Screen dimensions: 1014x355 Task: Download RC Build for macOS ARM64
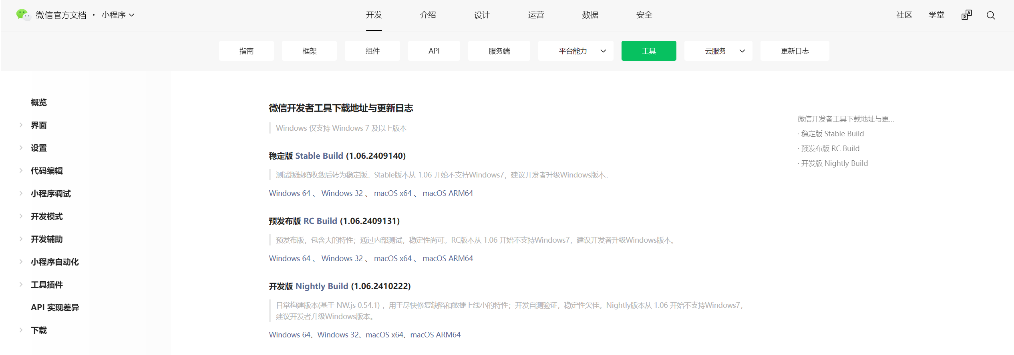(x=448, y=258)
